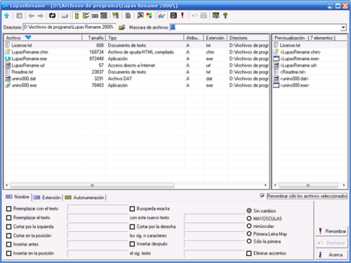Go up one folder with blue arrow
351x263 pixels.
(x=7, y=16)
